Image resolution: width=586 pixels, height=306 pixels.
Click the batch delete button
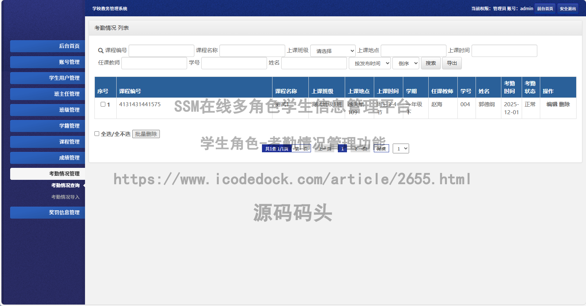(x=146, y=134)
